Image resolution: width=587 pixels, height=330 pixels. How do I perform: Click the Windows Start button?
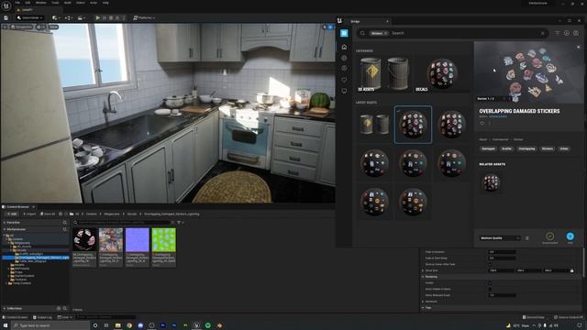6,325
